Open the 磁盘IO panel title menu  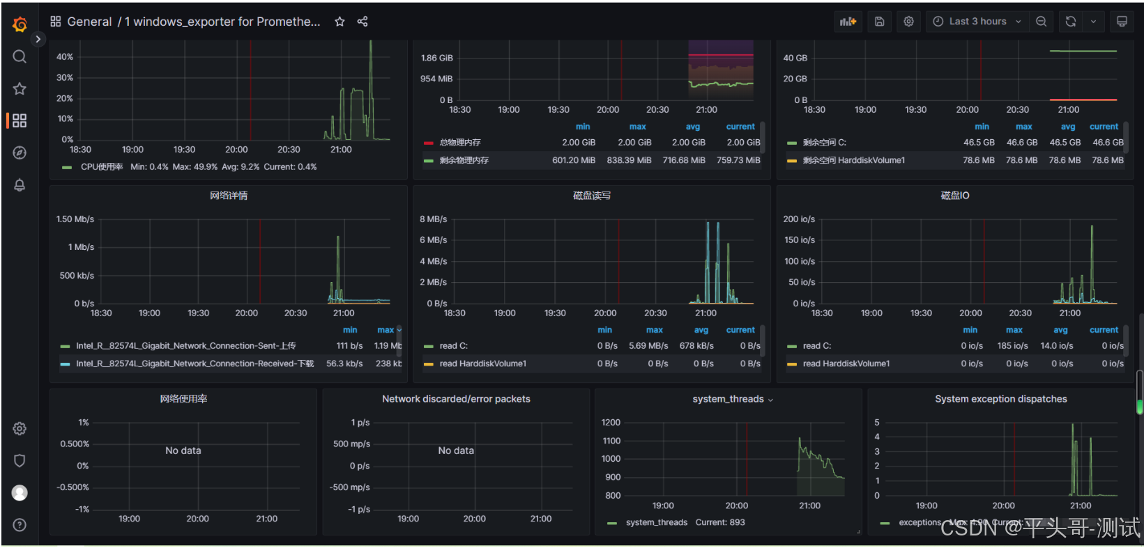coord(955,196)
